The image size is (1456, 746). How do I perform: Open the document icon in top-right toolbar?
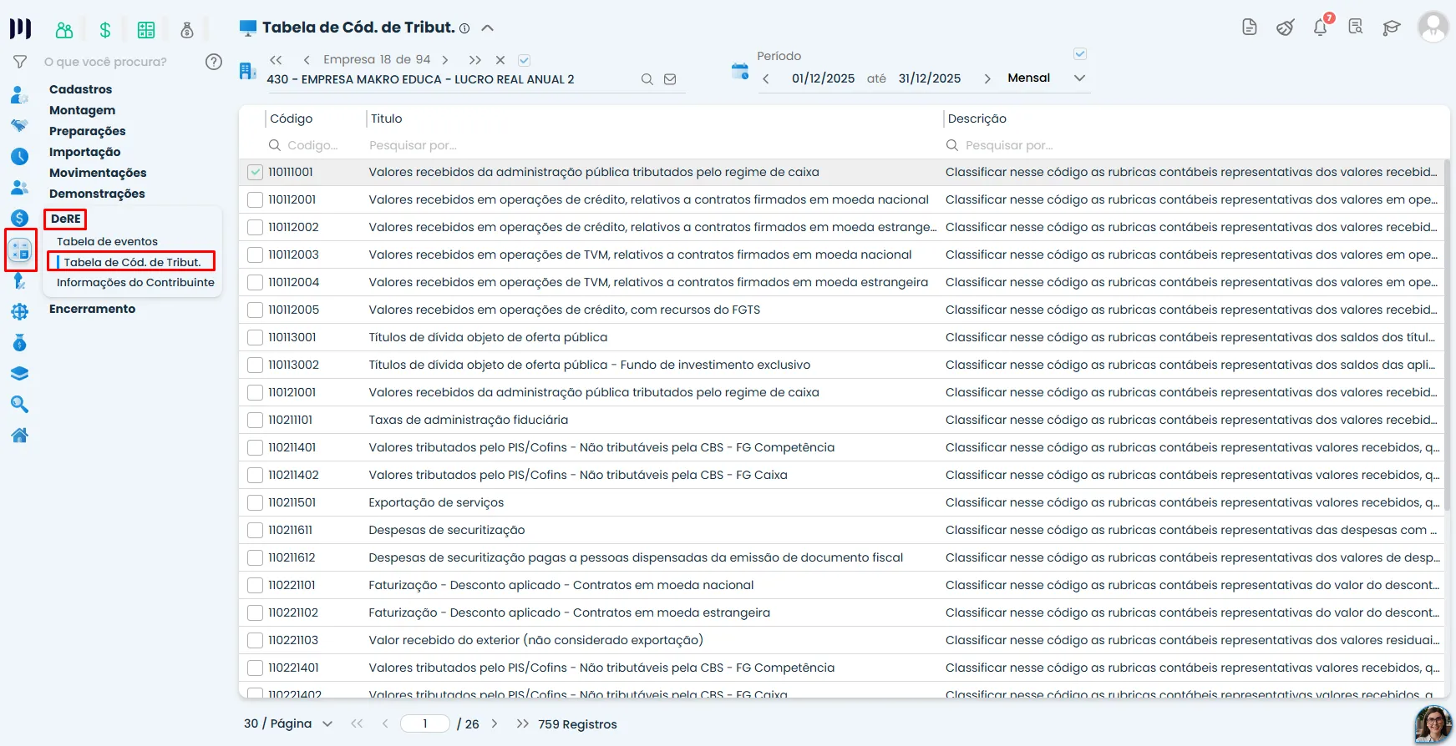click(1250, 28)
